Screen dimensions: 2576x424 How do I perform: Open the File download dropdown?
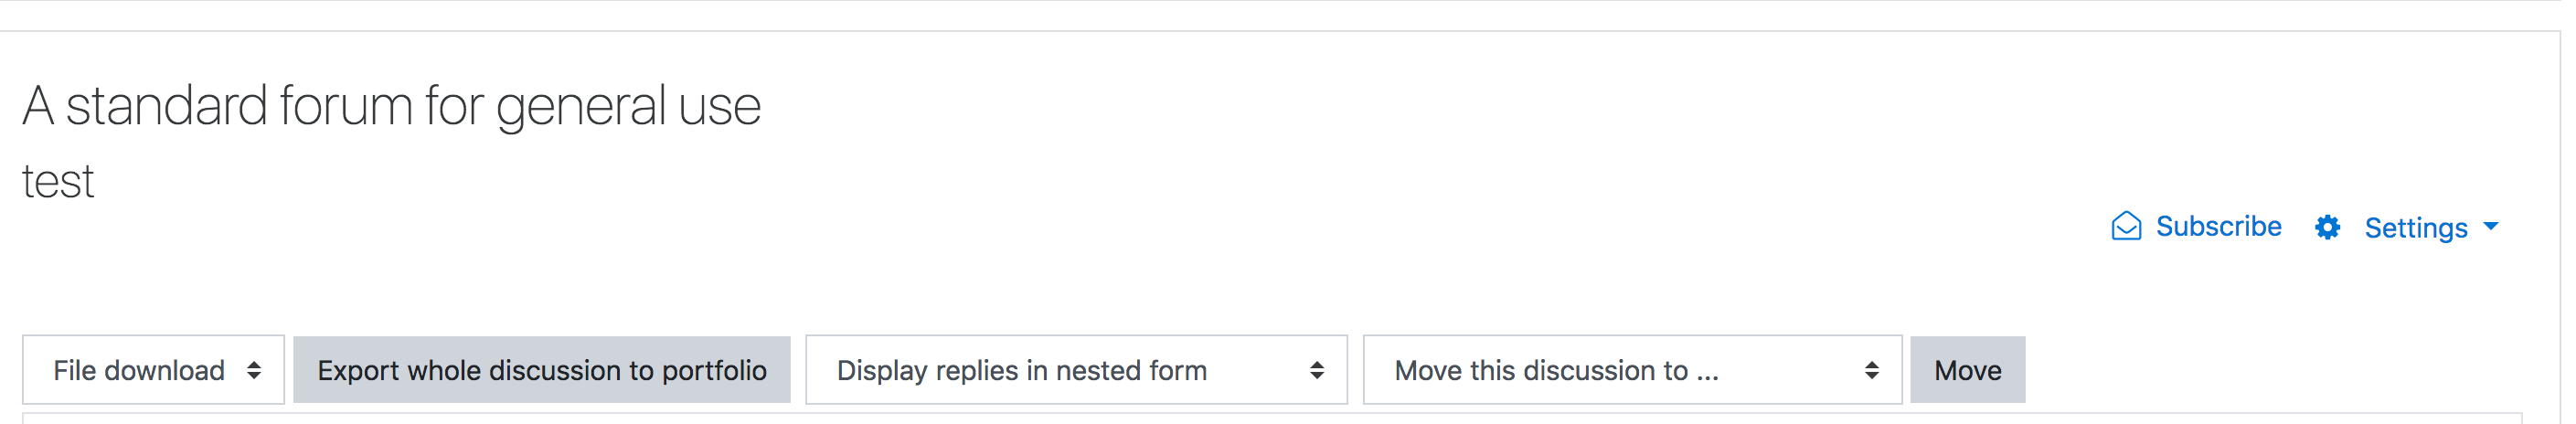[x=154, y=370]
